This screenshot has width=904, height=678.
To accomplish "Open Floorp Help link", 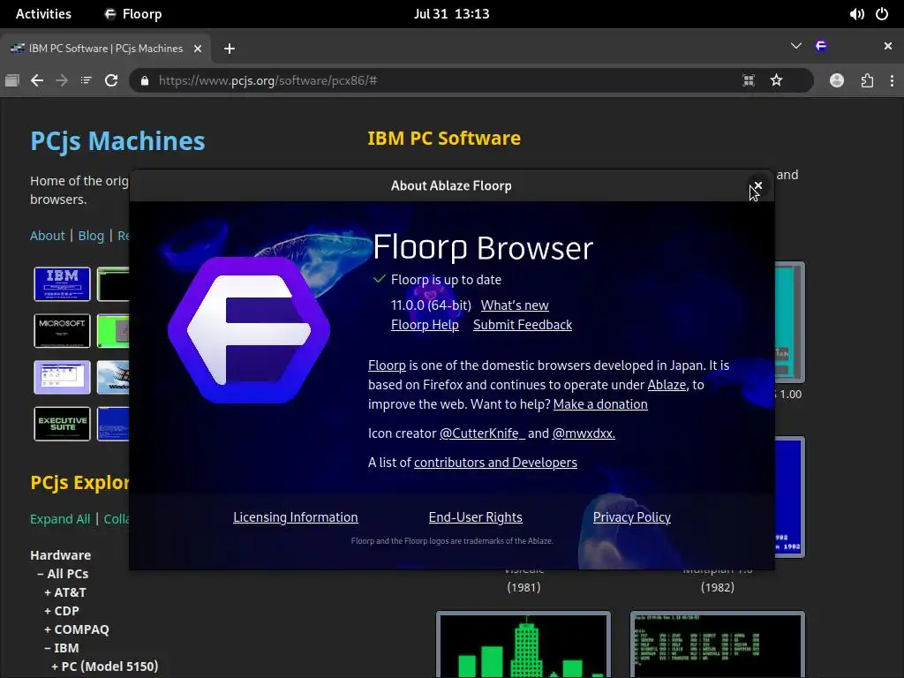I will click(425, 325).
